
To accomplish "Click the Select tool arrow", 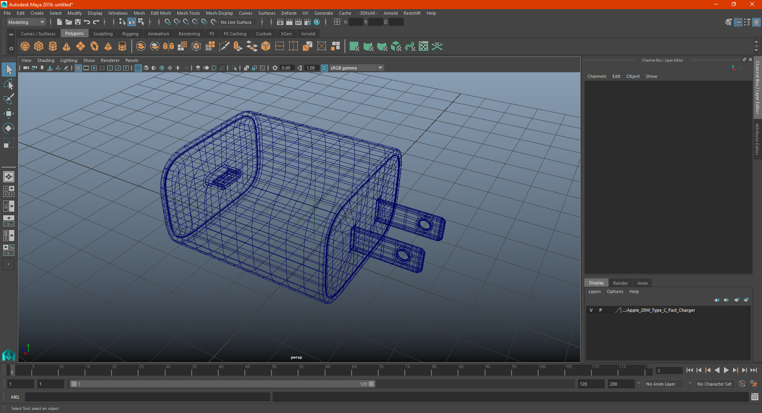I will pyautogui.click(x=8, y=69).
